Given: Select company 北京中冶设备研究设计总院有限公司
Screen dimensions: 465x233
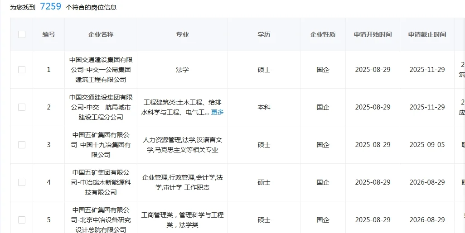Looking at the screenshot, I should point(101,220).
